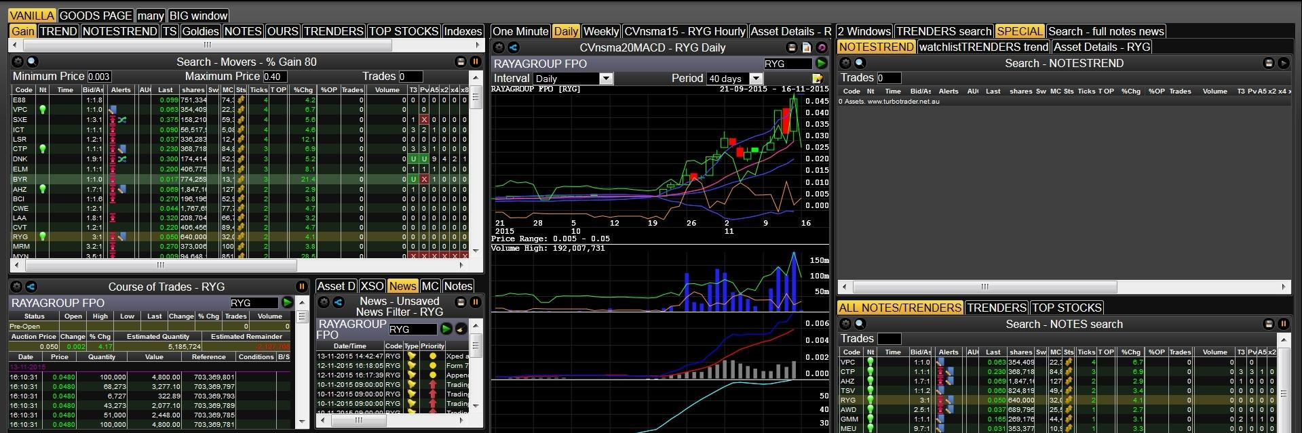Screen dimensions: 1302x433
Task: Select the BIG window workspace tab
Action: (x=198, y=16)
